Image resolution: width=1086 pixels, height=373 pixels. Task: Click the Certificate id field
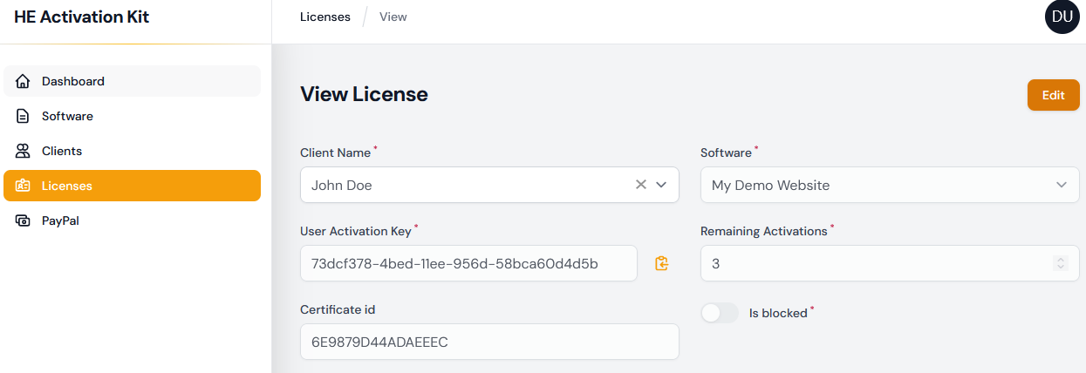click(488, 342)
